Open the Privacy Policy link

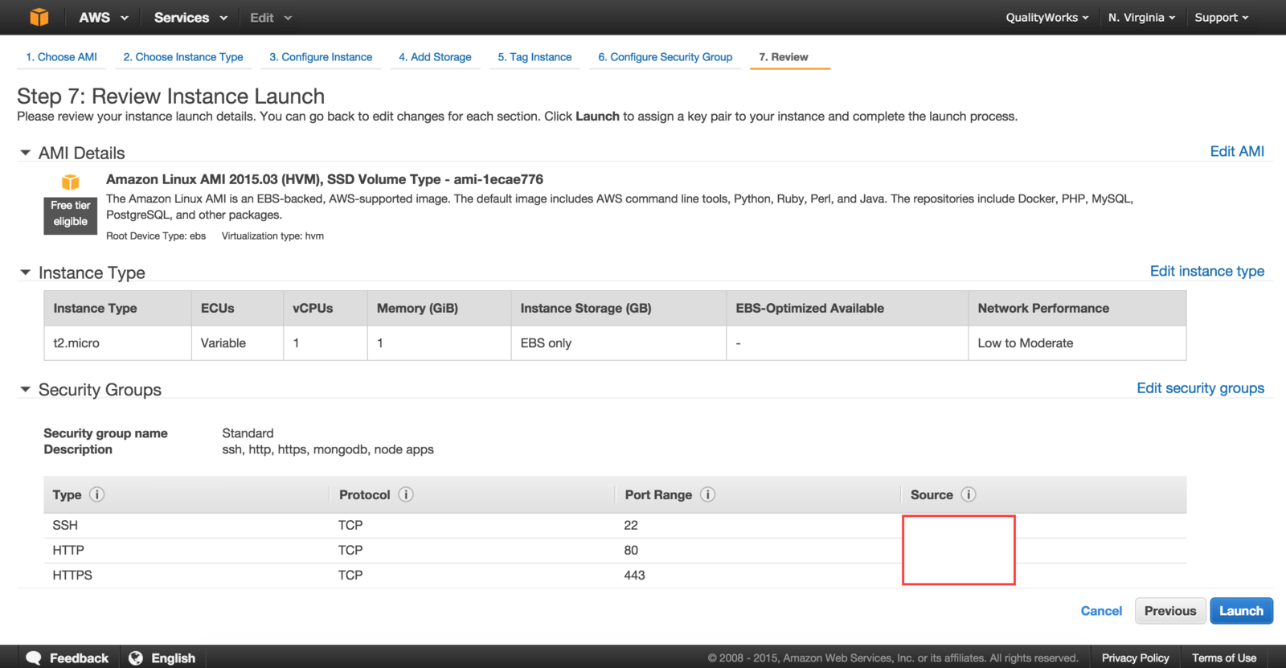[x=1135, y=658]
